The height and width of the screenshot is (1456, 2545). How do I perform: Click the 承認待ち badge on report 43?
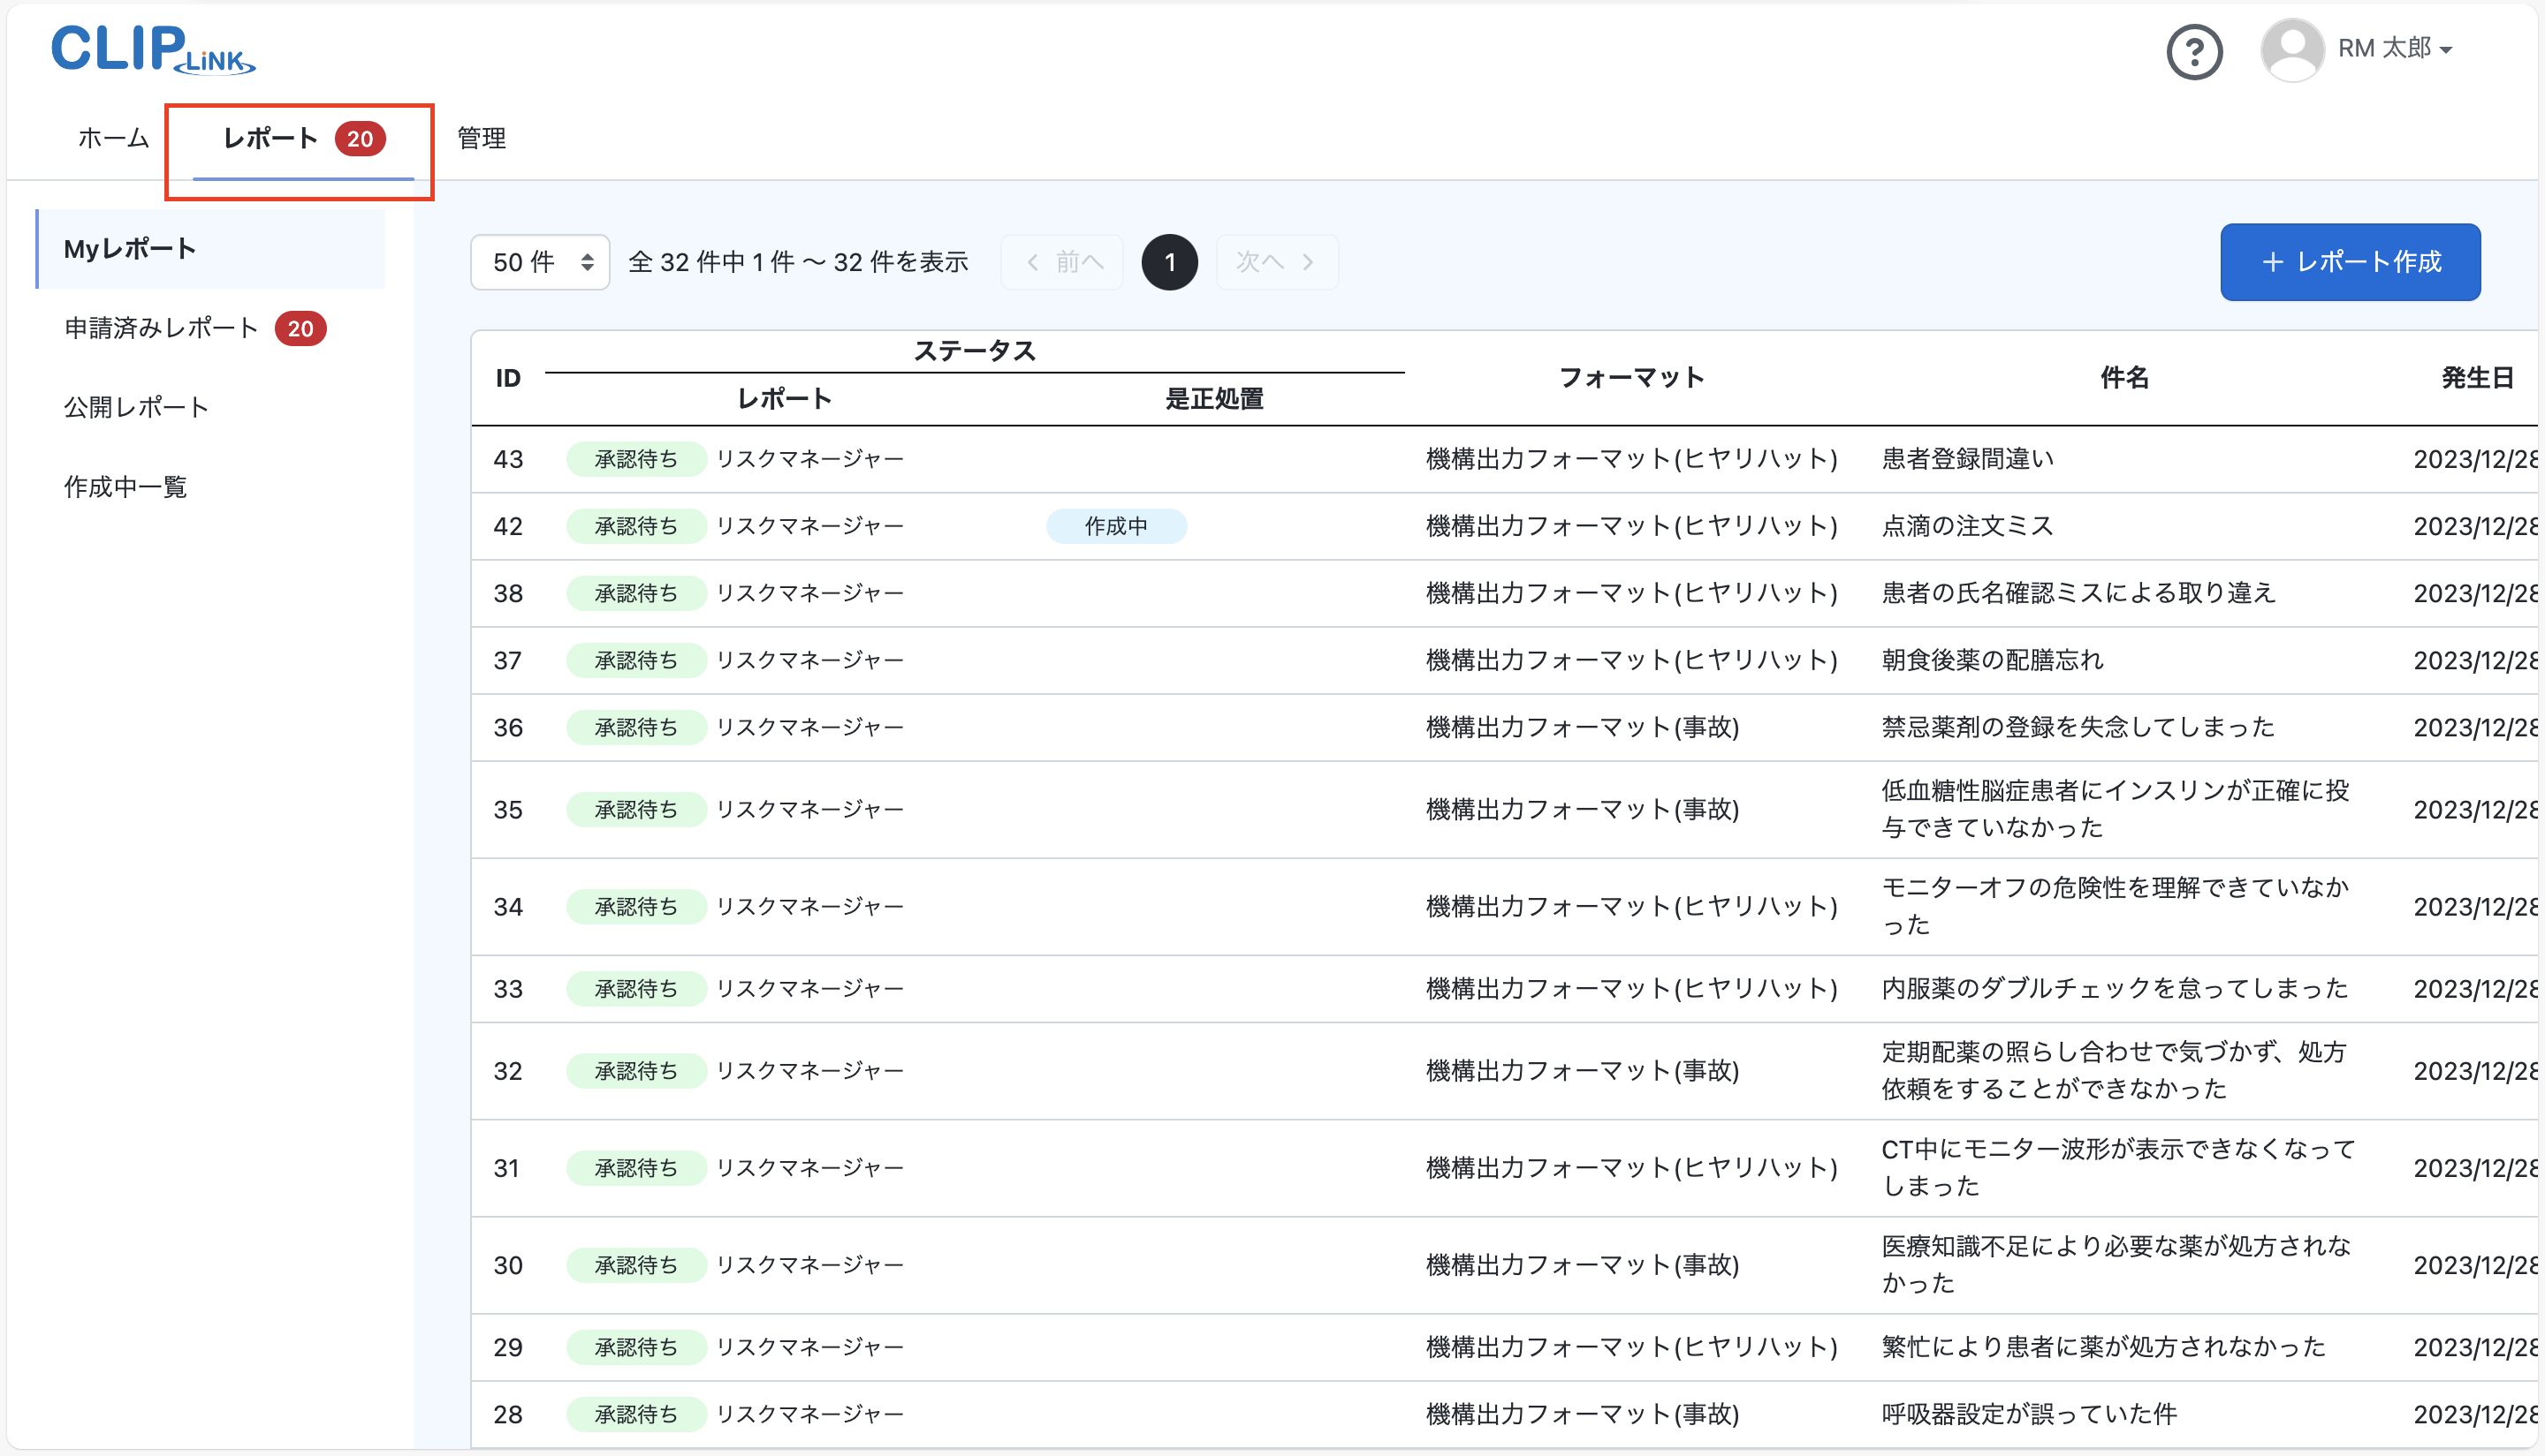[x=635, y=458]
